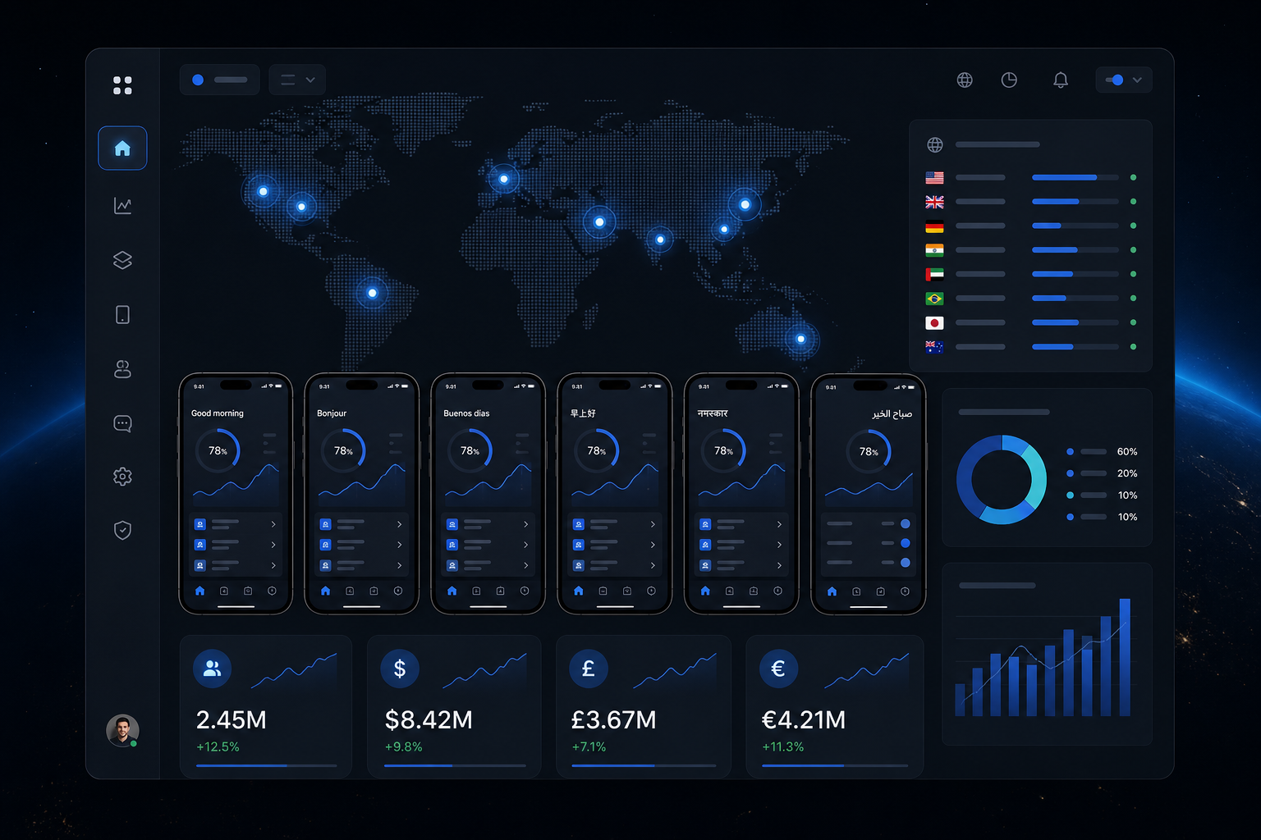Select the Japan flag row
The image size is (1261, 840).
(1031, 322)
